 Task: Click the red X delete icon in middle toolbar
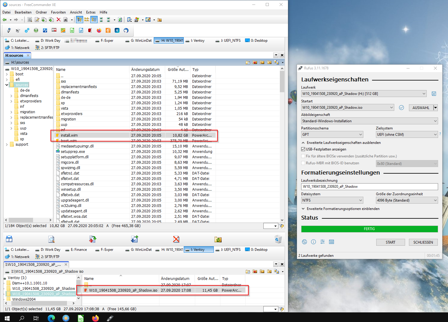point(176,239)
